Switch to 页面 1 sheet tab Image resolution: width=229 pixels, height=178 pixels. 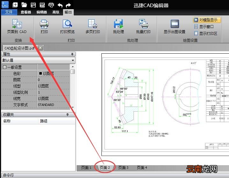pyautogui.click(x=86, y=168)
